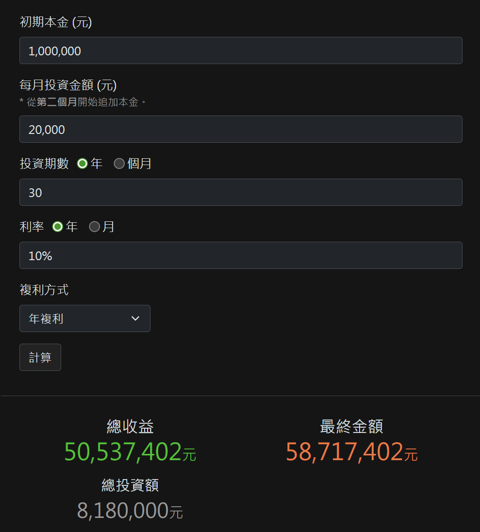This screenshot has height=532, width=480.
Task: Select the 年 radio for 投資期數
Action: pos(83,164)
